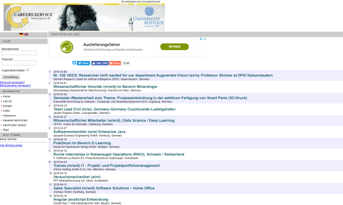Screen dimensions: 343x205
Task: Click the NEUE TERMINE section header
Action: (23, 135)
